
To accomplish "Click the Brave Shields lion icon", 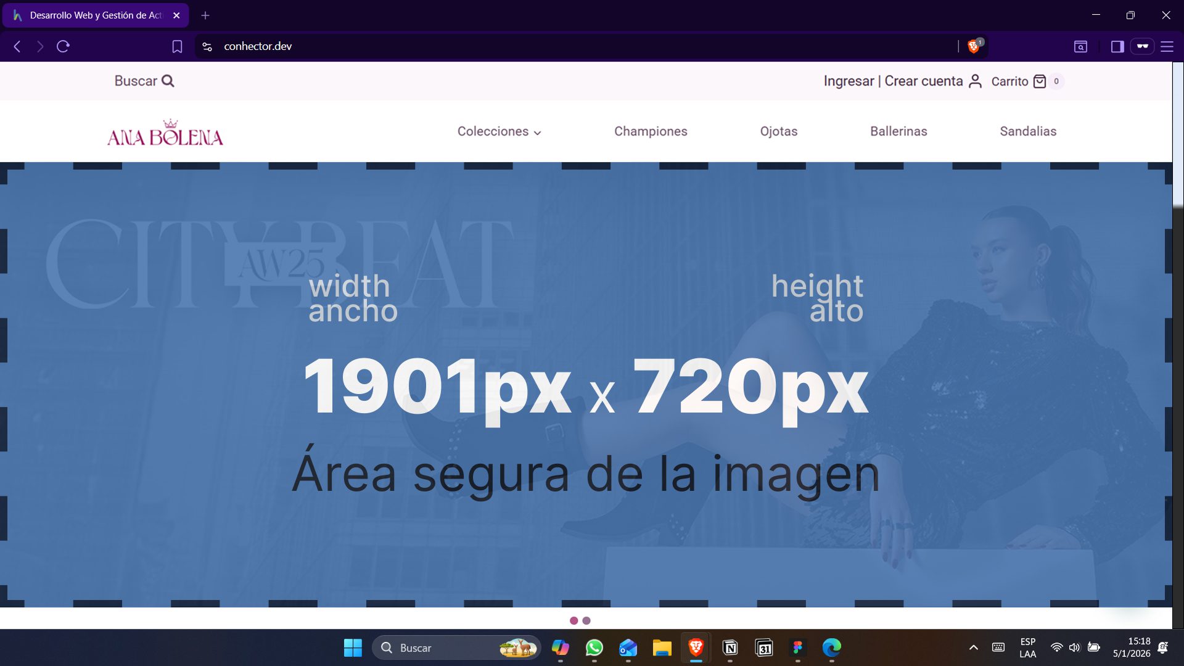I will [x=973, y=46].
